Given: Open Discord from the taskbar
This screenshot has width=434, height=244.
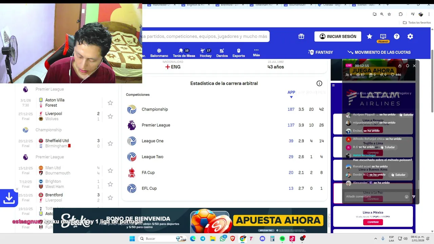Looking at the screenshot, I should [262, 239].
